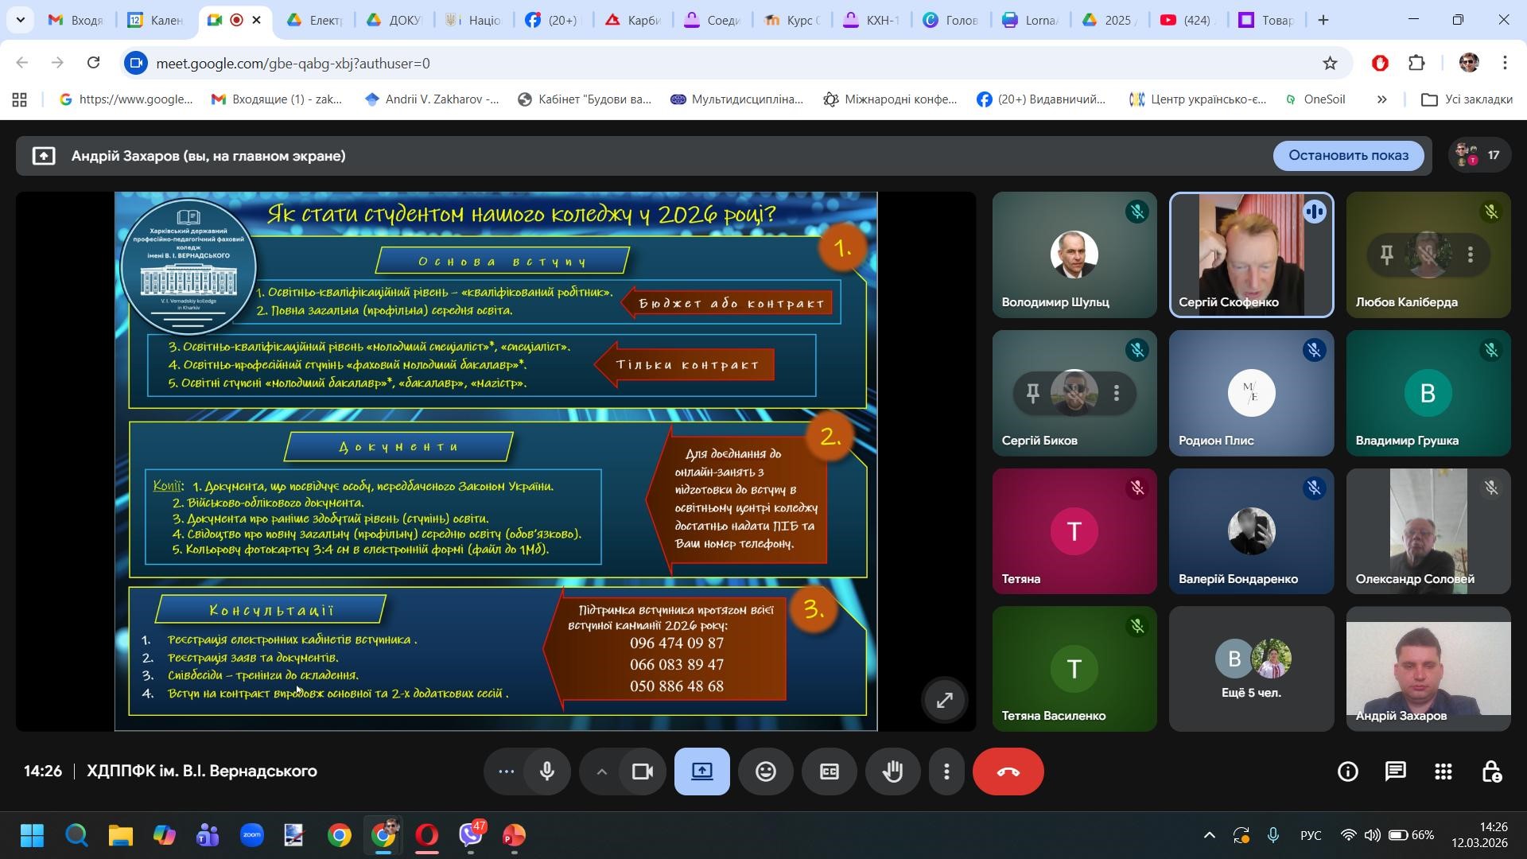This screenshot has width=1527, height=859.
Task: Open more options three-dot menu
Action: pos(946,772)
